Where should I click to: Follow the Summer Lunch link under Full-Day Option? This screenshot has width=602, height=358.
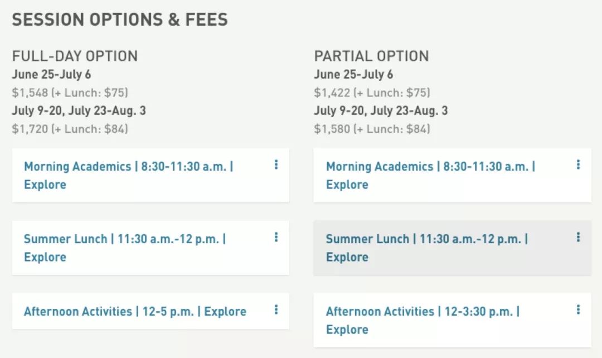coord(124,247)
